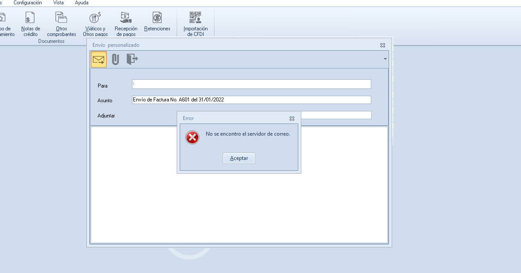
Task: Expand the Envío personalizado toolbar options arrow
Action: tap(385, 59)
